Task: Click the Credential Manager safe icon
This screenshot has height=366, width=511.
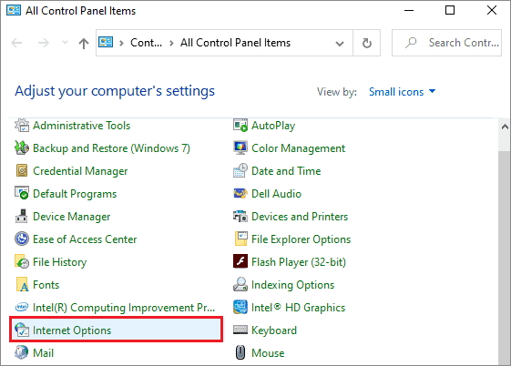Action: pyautogui.click(x=22, y=170)
